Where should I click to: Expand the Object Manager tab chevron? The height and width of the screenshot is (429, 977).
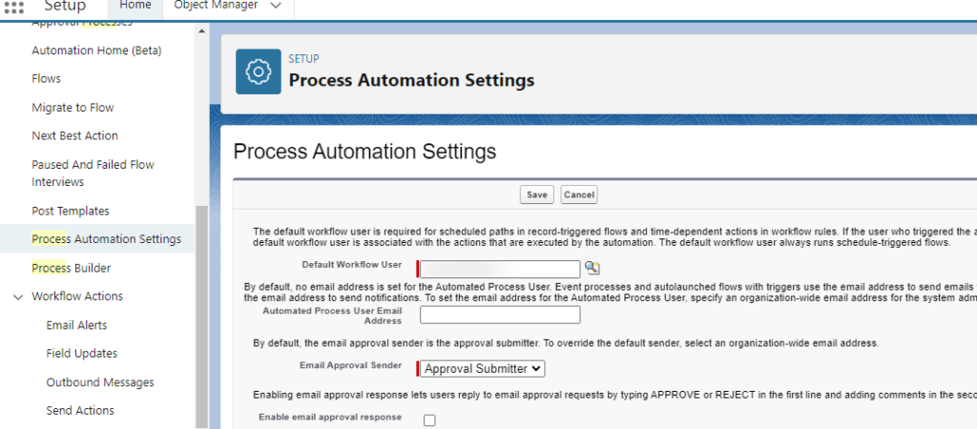pyautogui.click(x=276, y=6)
